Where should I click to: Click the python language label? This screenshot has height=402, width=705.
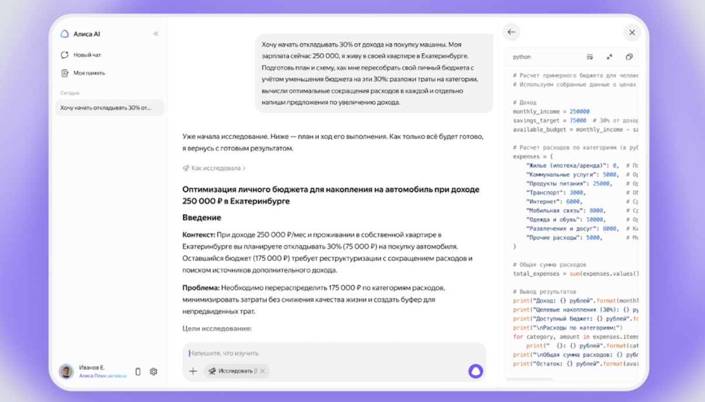(x=522, y=57)
